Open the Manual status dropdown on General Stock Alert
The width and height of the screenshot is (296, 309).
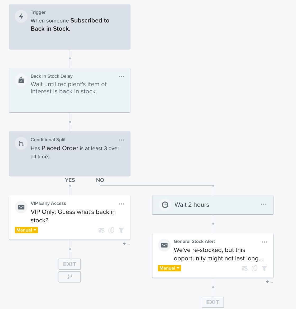pyautogui.click(x=169, y=268)
